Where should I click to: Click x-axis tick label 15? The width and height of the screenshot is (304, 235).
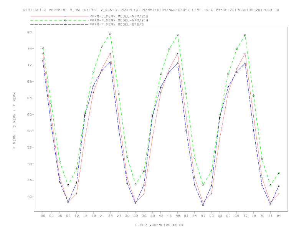click(x=85, y=216)
